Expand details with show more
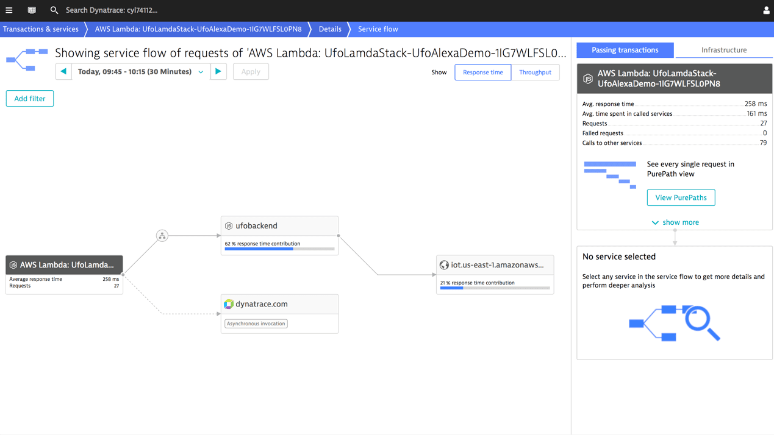The image size is (774, 435). click(x=675, y=222)
